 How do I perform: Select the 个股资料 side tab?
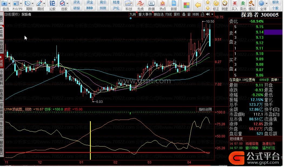tap(2, 78)
